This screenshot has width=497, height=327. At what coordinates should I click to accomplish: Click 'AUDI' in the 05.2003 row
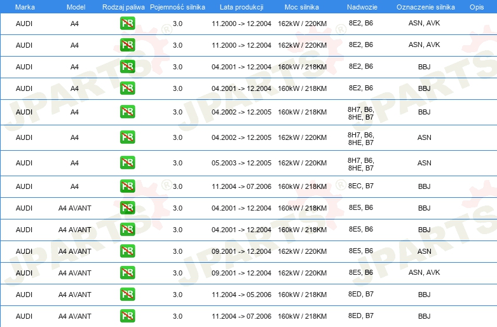tap(24, 163)
